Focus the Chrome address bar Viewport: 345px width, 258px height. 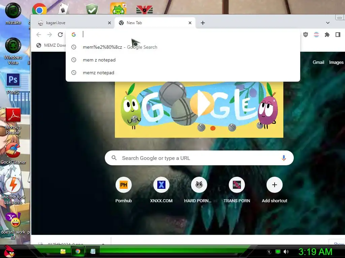[x=183, y=35]
